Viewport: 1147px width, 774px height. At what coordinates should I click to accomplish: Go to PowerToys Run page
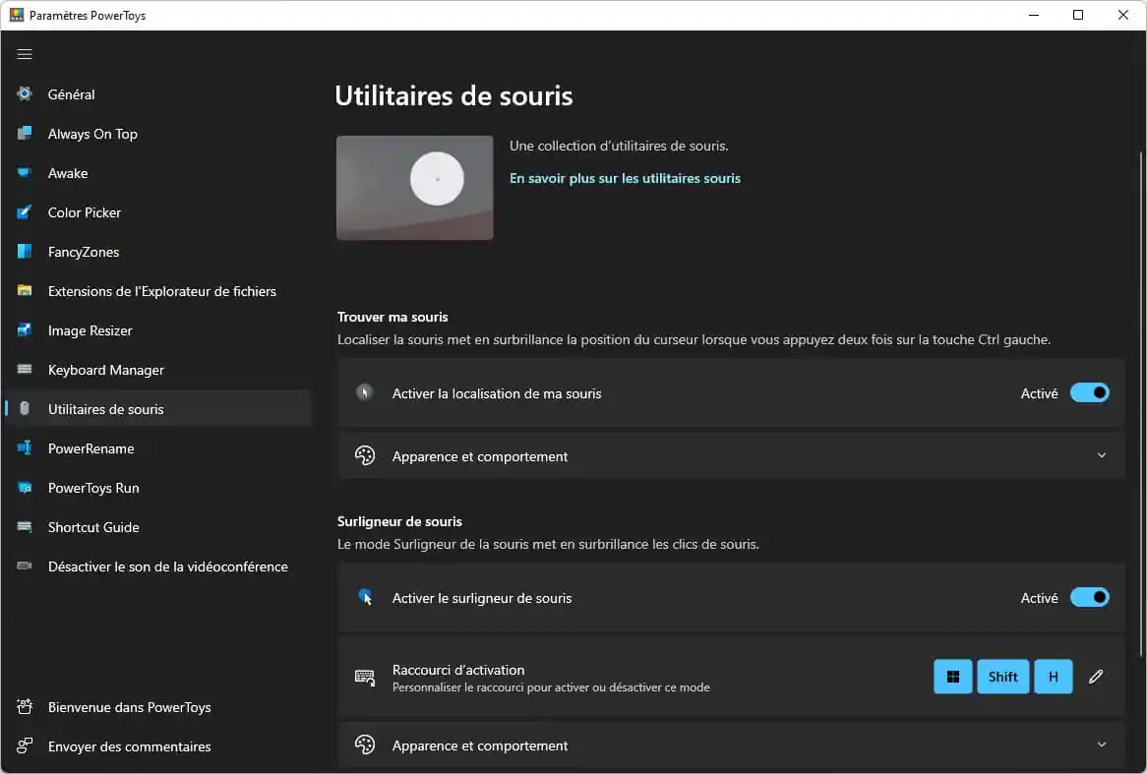coord(157,488)
